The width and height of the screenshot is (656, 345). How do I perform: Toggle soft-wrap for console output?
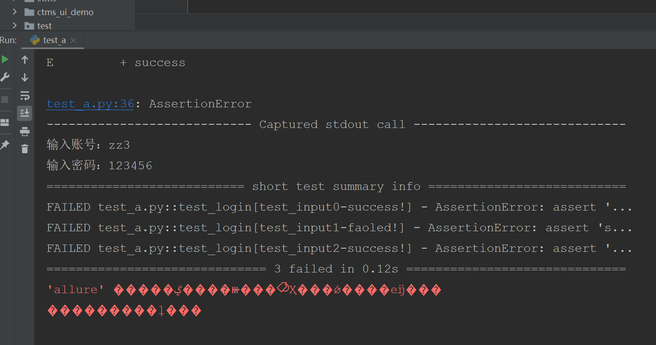(25, 96)
